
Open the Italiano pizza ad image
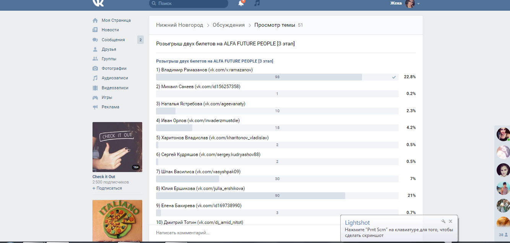pyautogui.click(x=117, y=221)
